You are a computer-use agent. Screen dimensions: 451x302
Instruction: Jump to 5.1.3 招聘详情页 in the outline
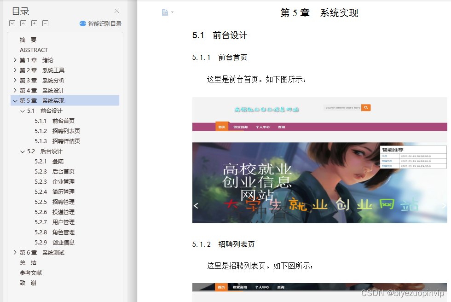pyautogui.click(x=54, y=141)
